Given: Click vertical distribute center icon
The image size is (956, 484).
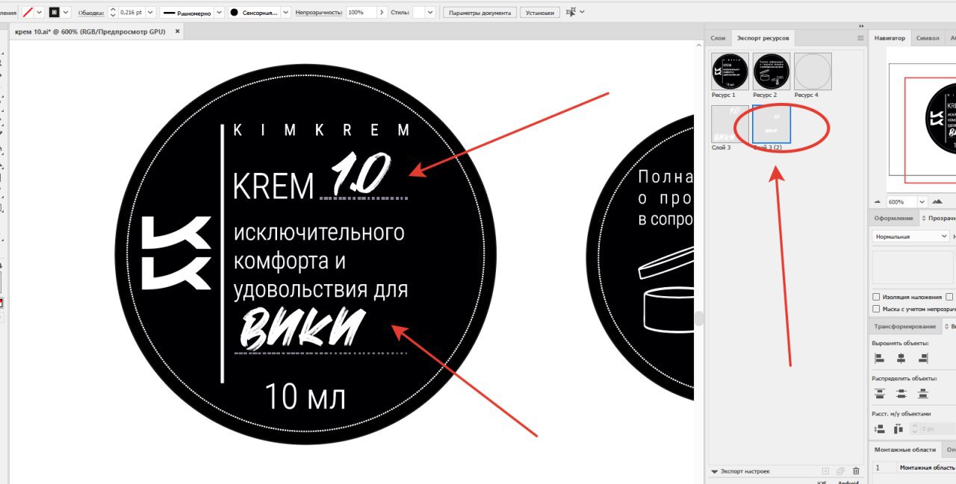Looking at the screenshot, I should click(x=901, y=393).
